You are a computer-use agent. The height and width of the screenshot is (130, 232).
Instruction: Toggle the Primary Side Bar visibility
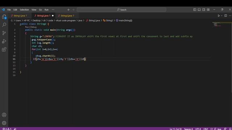(x=195, y=10)
